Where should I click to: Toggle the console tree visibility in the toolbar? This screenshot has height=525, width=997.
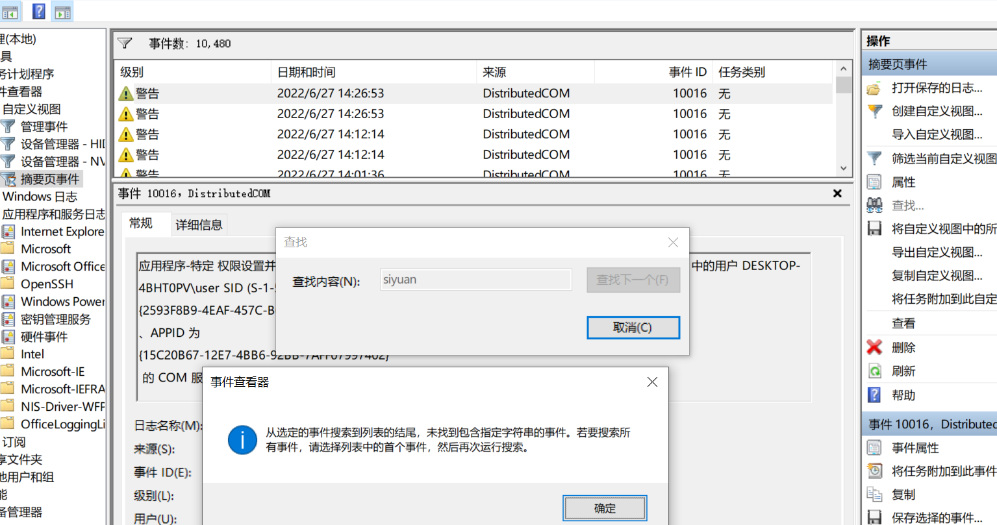tap(11, 11)
